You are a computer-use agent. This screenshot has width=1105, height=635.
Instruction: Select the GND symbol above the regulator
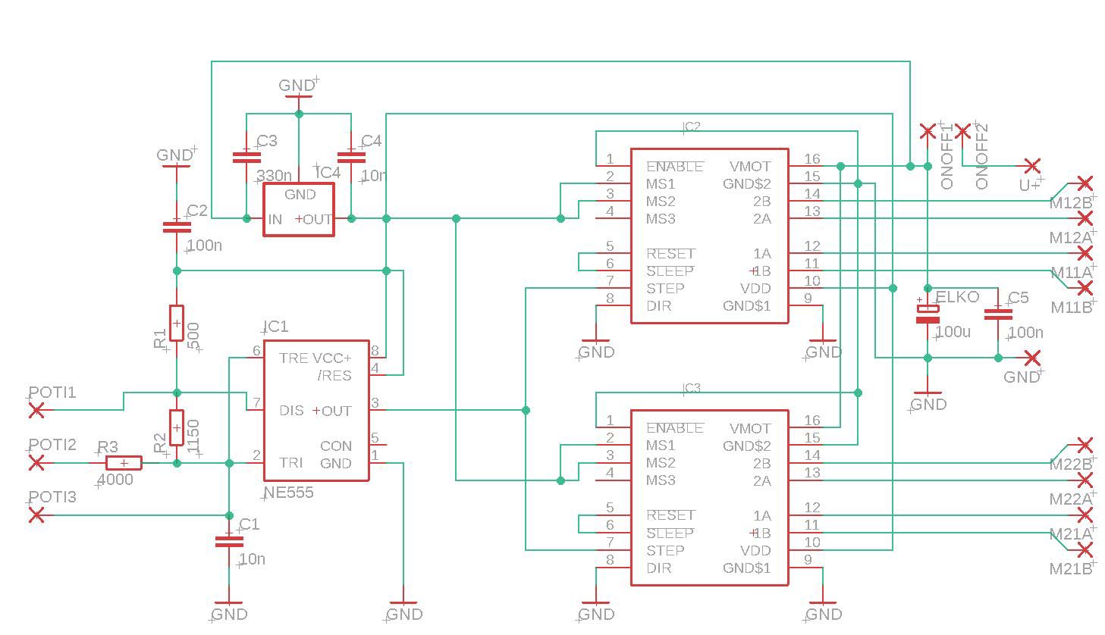[x=297, y=86]
